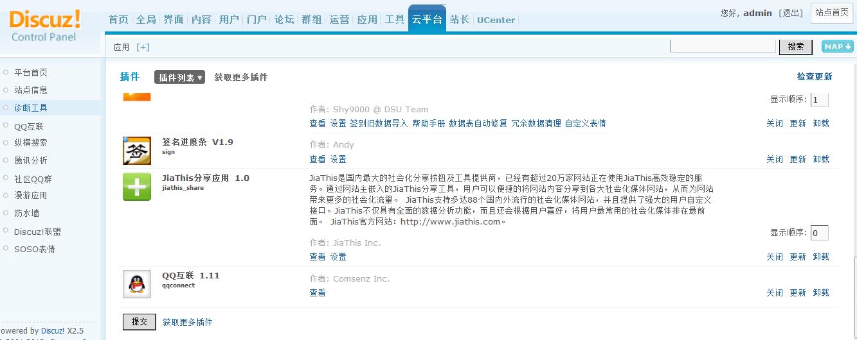Click the 退出 logout link
The image size is (857, 340).
pos(791,13)
